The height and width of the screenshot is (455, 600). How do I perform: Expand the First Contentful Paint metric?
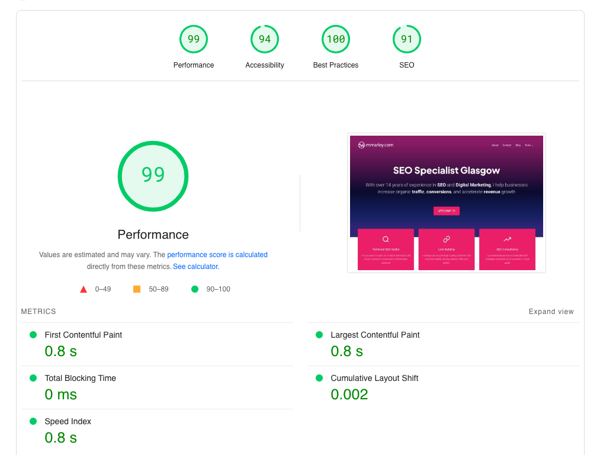pyautogui.click(x=83, y=335)
